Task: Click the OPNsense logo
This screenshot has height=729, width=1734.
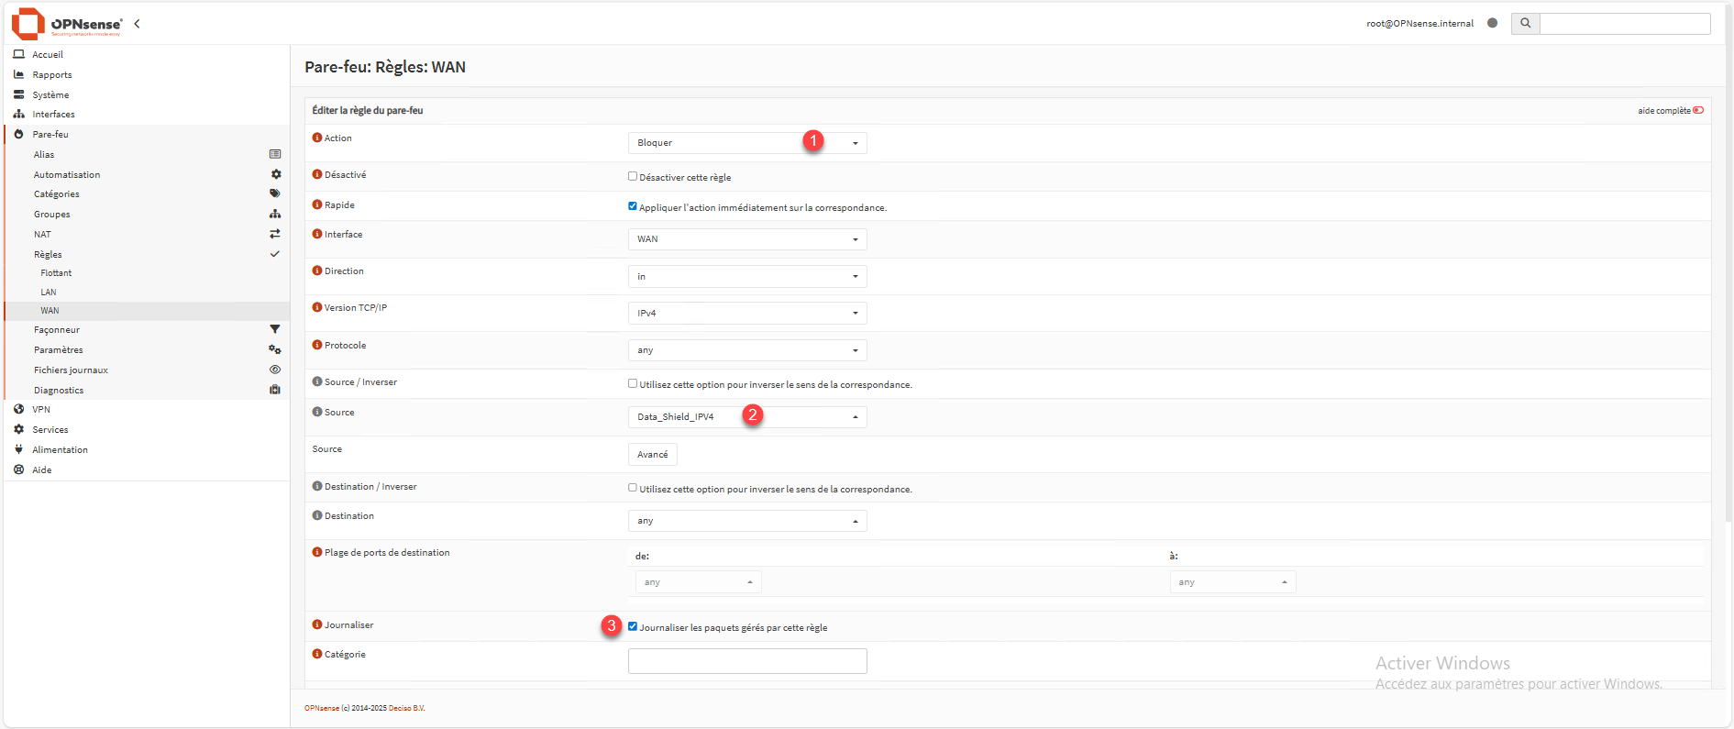Action: point(66,24)
